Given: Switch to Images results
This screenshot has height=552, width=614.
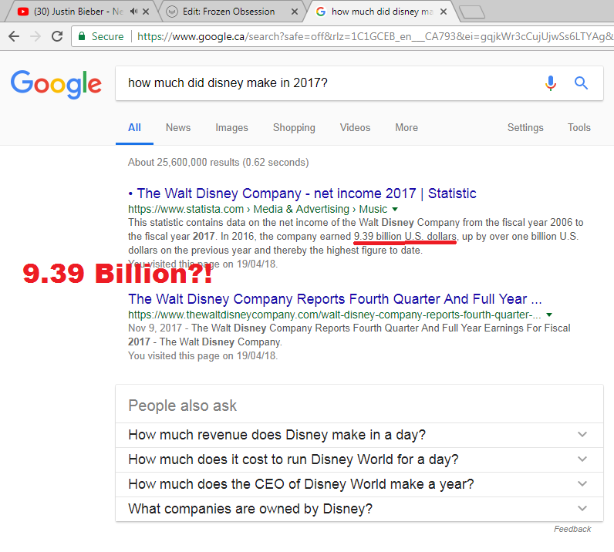Looking at the screenshot, I should pyautogui.click(x=232, y=128).
